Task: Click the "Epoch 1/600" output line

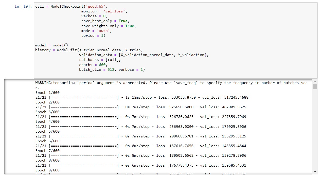Action: [x=47, y=93]
